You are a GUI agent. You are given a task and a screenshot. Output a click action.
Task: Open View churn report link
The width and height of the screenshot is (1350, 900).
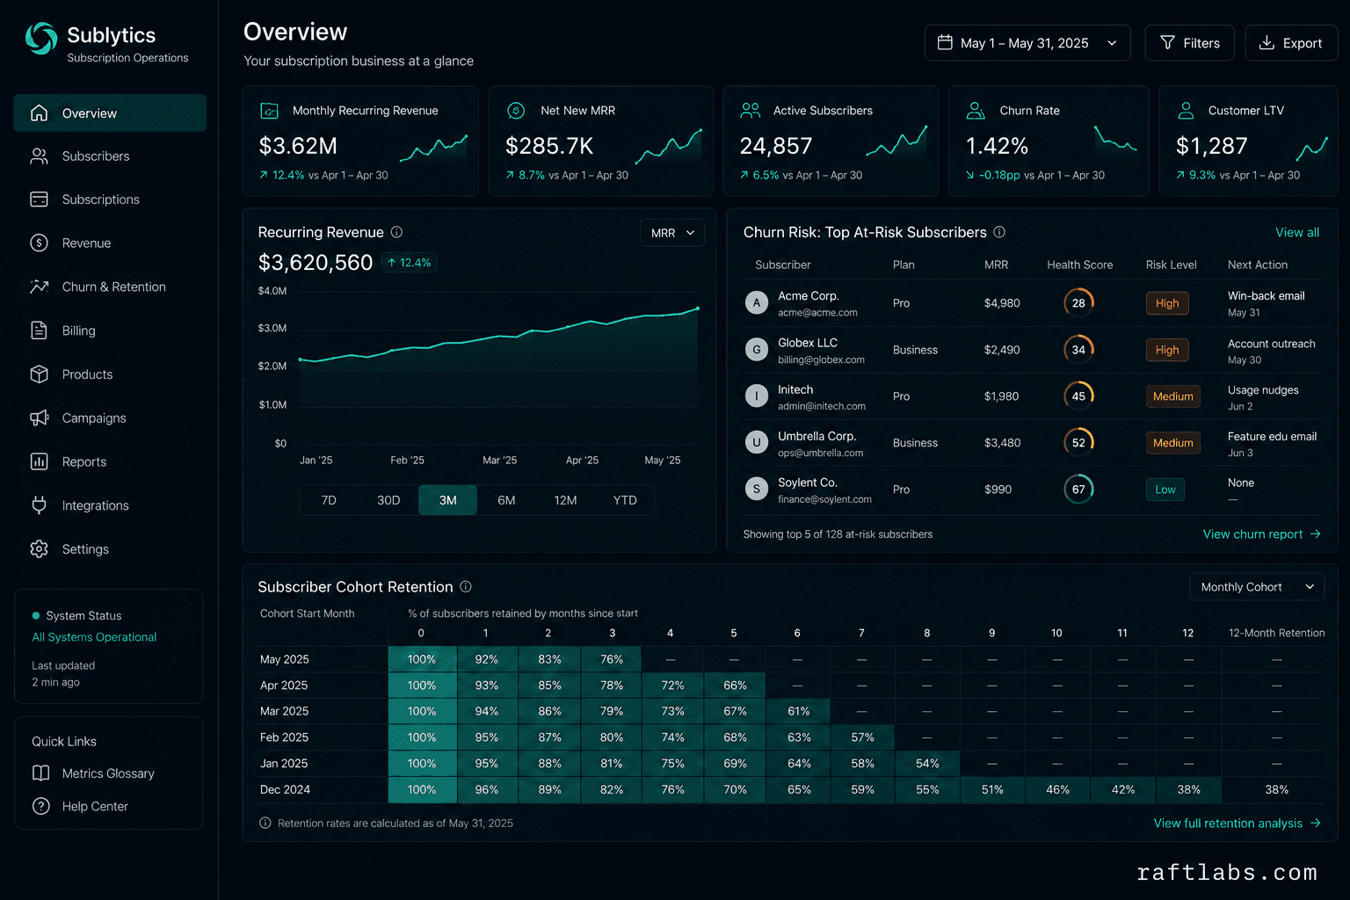[x=1261, y=534]
